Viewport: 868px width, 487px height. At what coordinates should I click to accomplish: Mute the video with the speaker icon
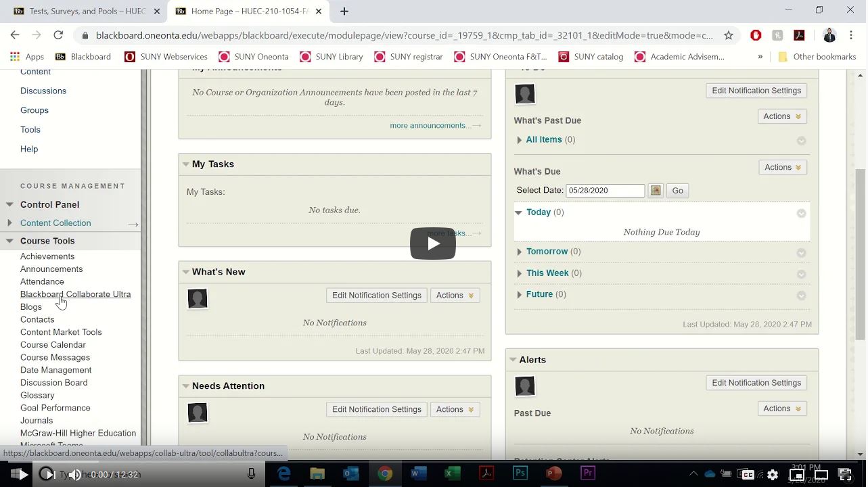(76, 475)
